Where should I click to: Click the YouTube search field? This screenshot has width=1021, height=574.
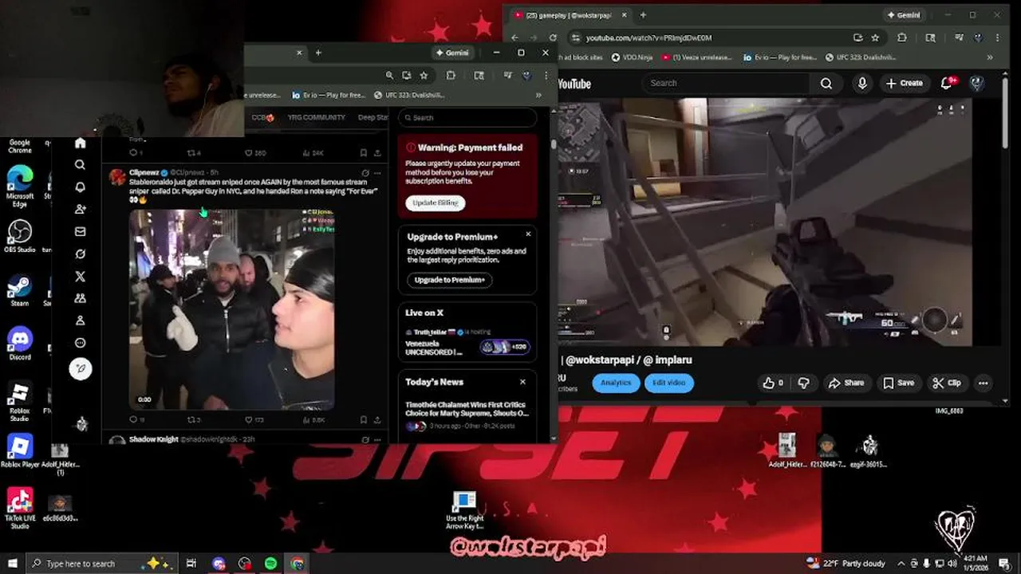726,83
